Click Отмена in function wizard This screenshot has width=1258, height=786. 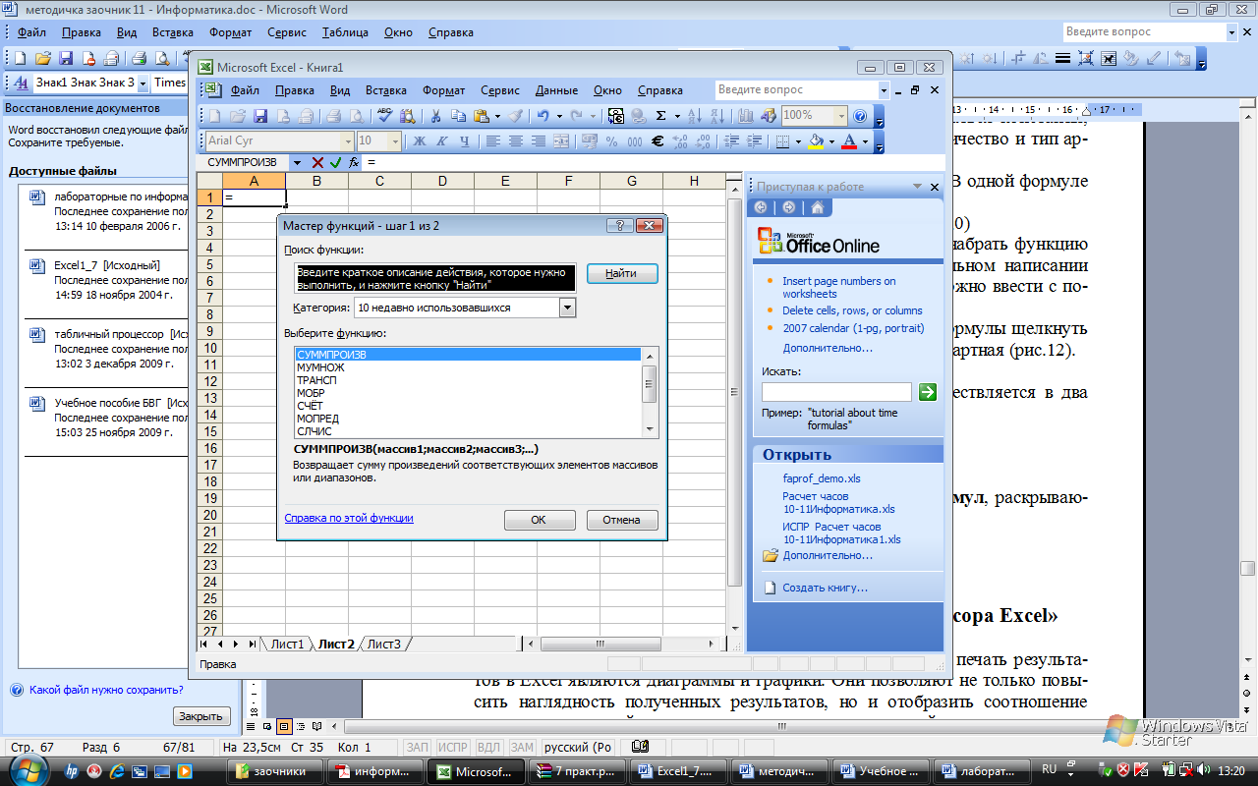click(x=622, y=520)
